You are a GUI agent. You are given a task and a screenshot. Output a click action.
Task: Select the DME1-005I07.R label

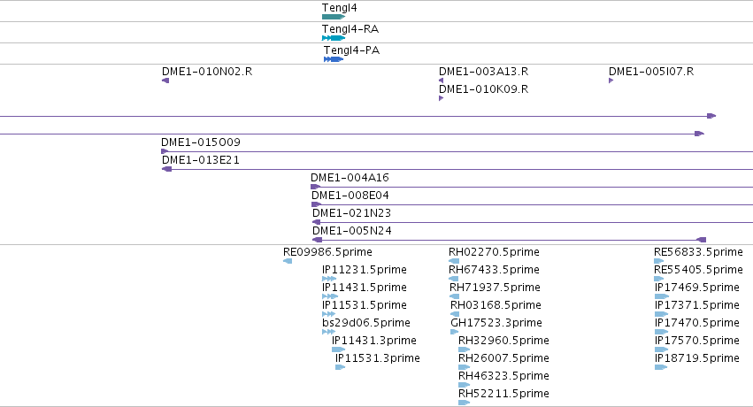coord(651,72)
